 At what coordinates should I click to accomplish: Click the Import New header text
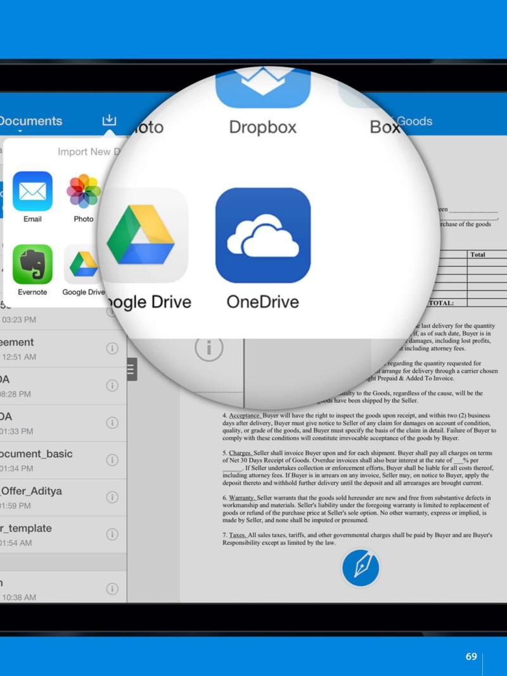click(89, 152)
